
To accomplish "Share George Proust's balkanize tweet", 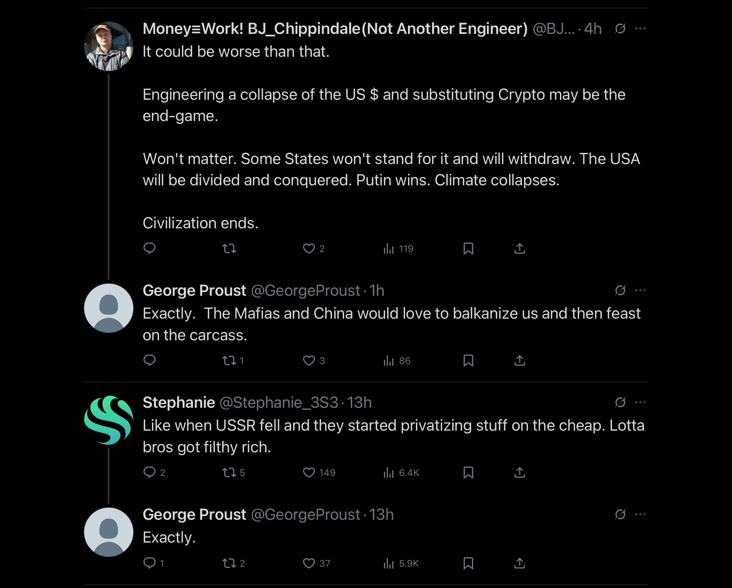I will (519, 360).
